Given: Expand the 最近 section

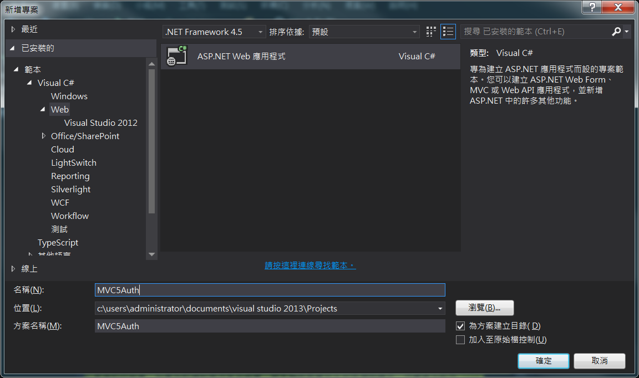Looking at the screenshot, I should [13, 29].
